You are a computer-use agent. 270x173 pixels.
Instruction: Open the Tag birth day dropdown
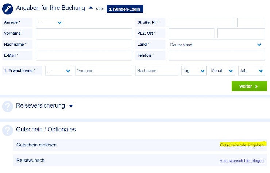coord(194,71)
